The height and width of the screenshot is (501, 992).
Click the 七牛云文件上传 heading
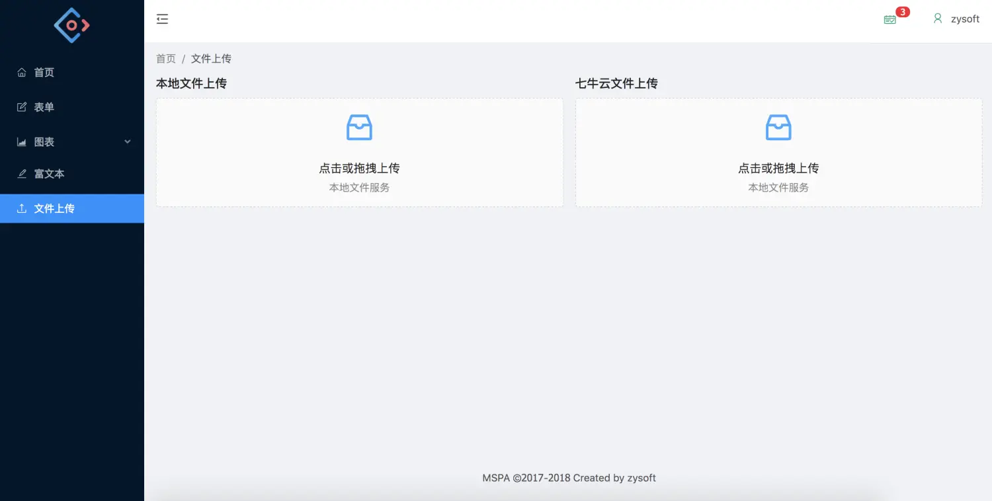(616, 83)
